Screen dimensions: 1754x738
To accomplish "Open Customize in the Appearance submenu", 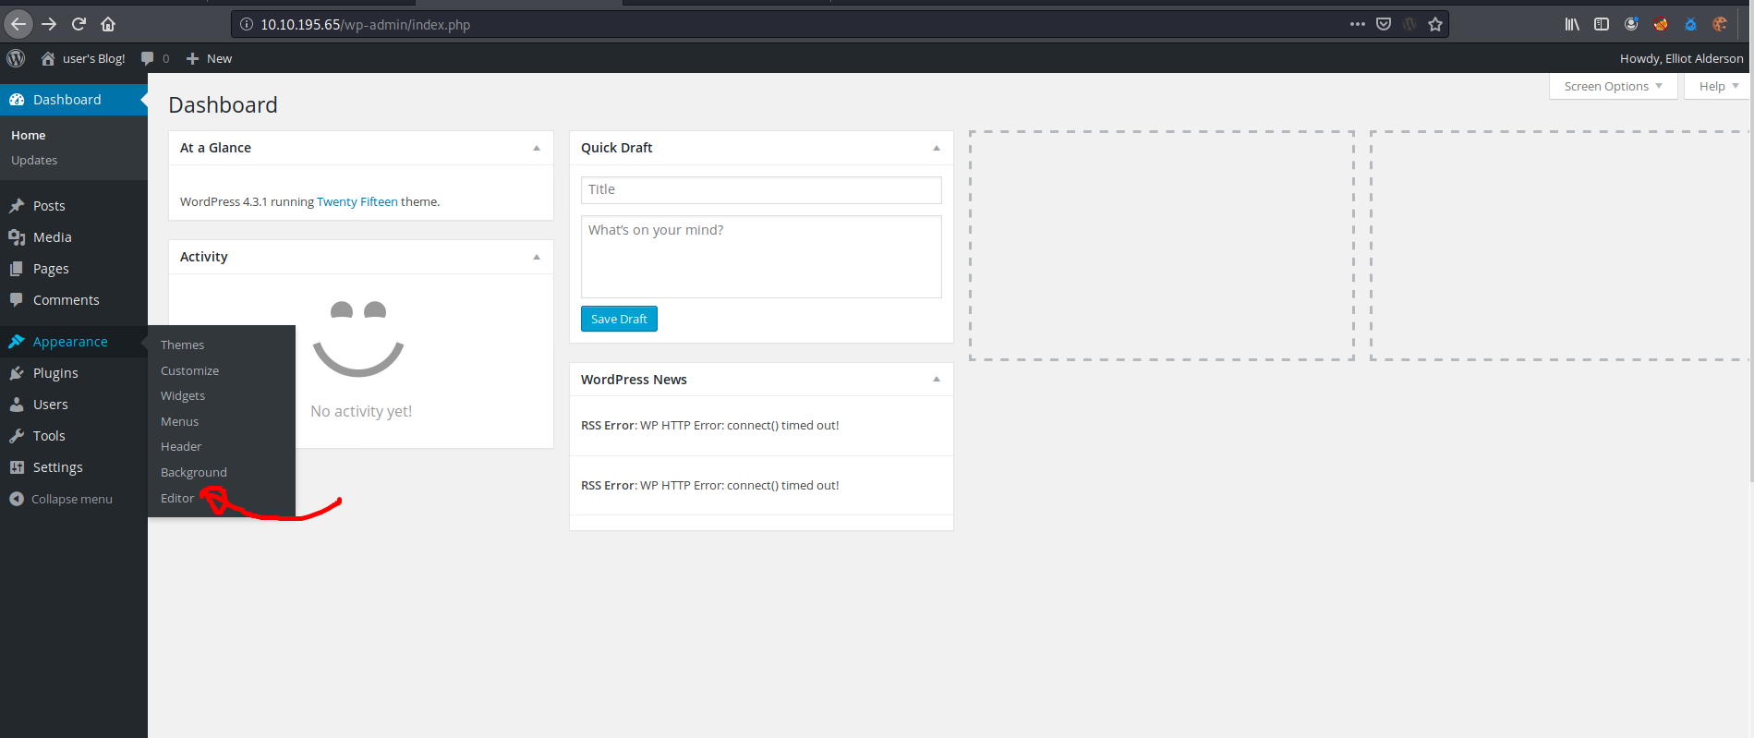I will (x=190, y=370).
